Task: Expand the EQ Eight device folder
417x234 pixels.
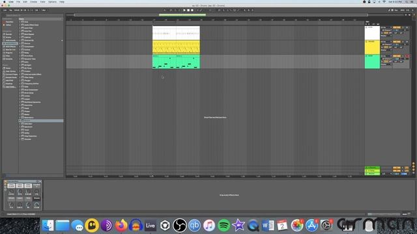Action: click(20, 65)
